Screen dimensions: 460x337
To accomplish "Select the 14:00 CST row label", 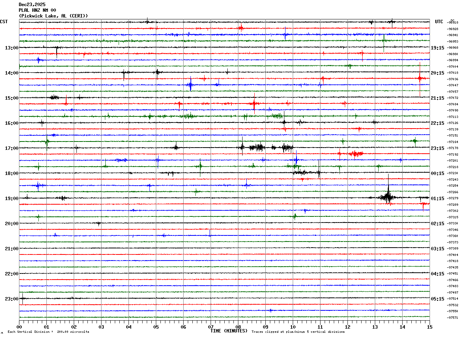I will click(11, 73).
